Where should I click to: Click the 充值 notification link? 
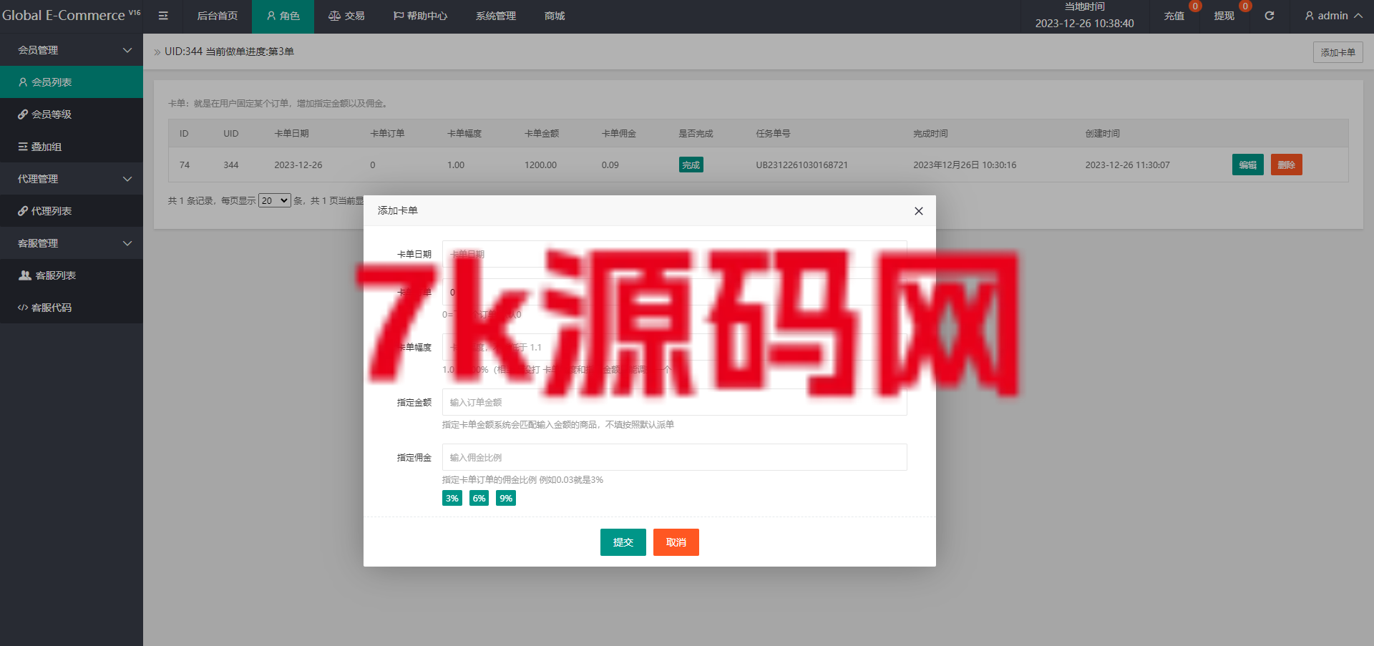click(1174, 16)
